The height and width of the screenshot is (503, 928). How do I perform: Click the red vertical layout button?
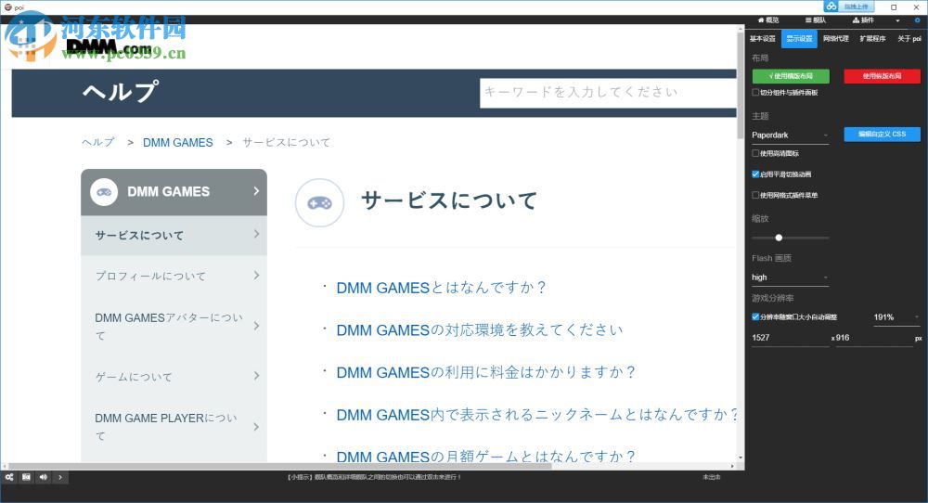tap(882, 76)
